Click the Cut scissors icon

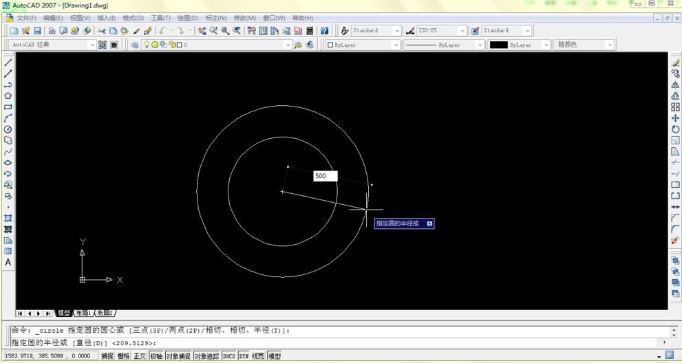pyautogui.click(x=102, y=31)
